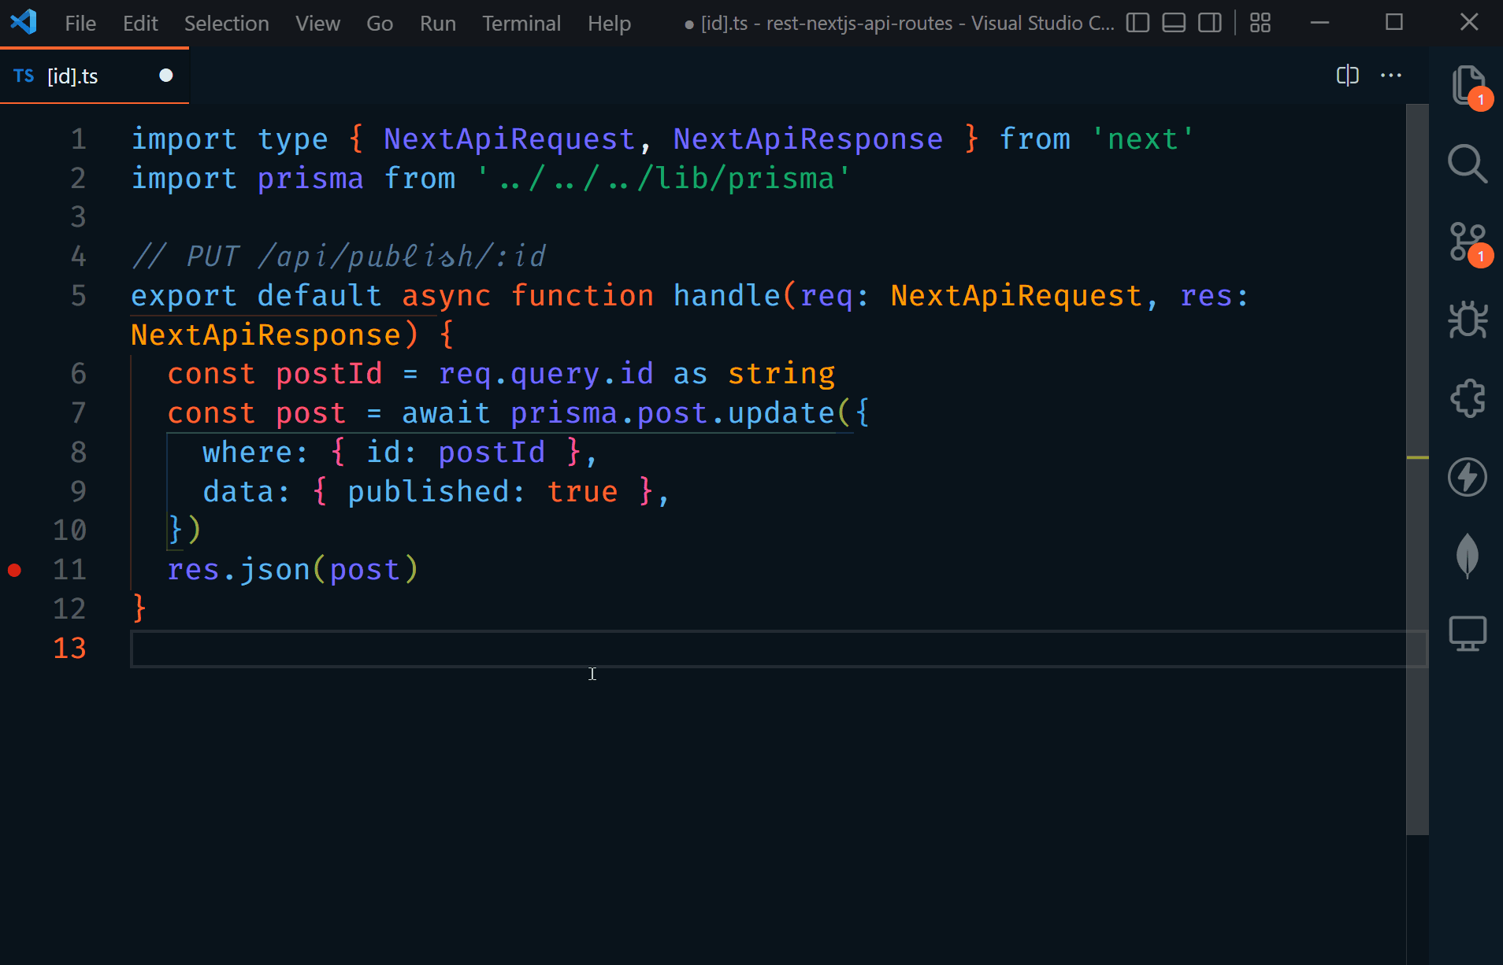This screenshot has height=965, width=1503.
Task: Open the Explorer view in activity bar
Action: point(1467,85)
